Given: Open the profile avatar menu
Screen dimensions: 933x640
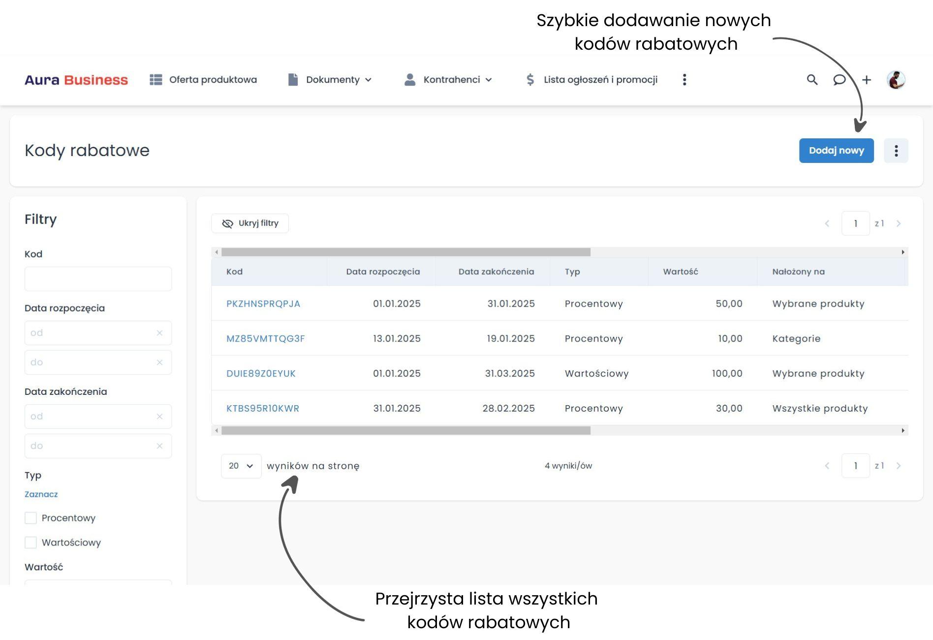Looking at the screenshot, I should [897, 80].
